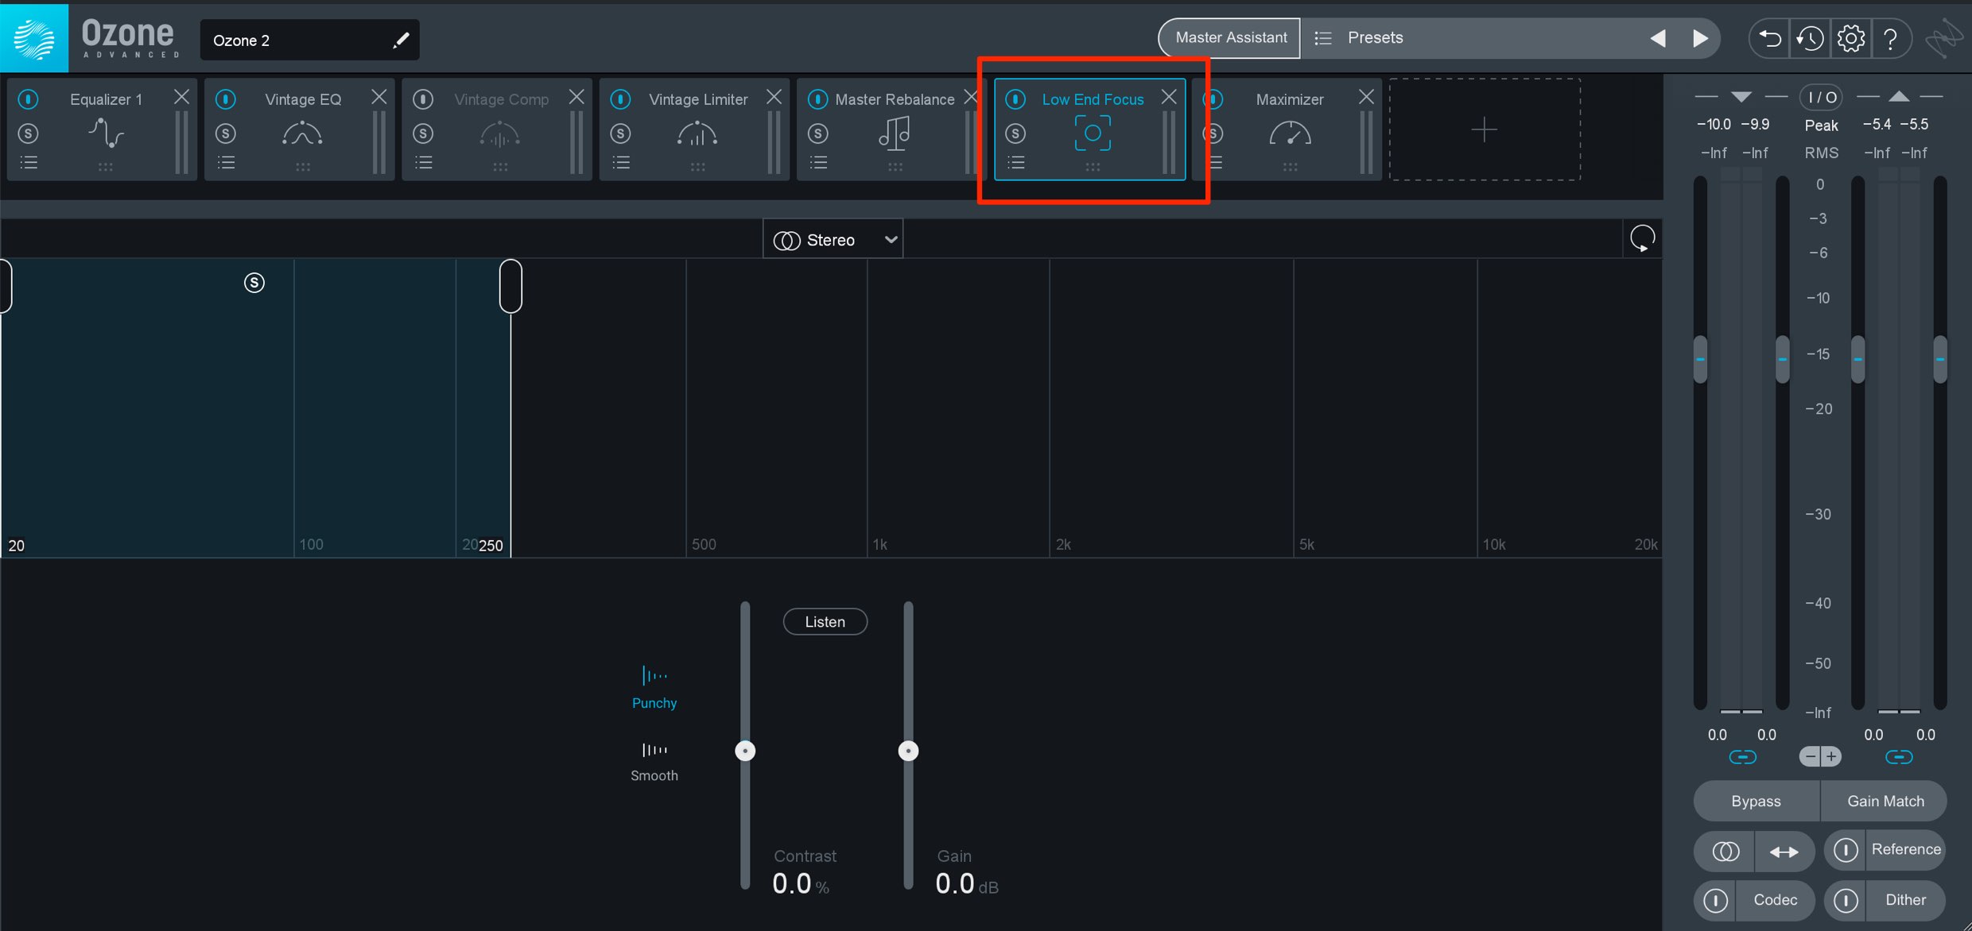This screenshot has width=1972, height=931.
Task: Solo the Low End Focus module
Action: point(1015,133)
